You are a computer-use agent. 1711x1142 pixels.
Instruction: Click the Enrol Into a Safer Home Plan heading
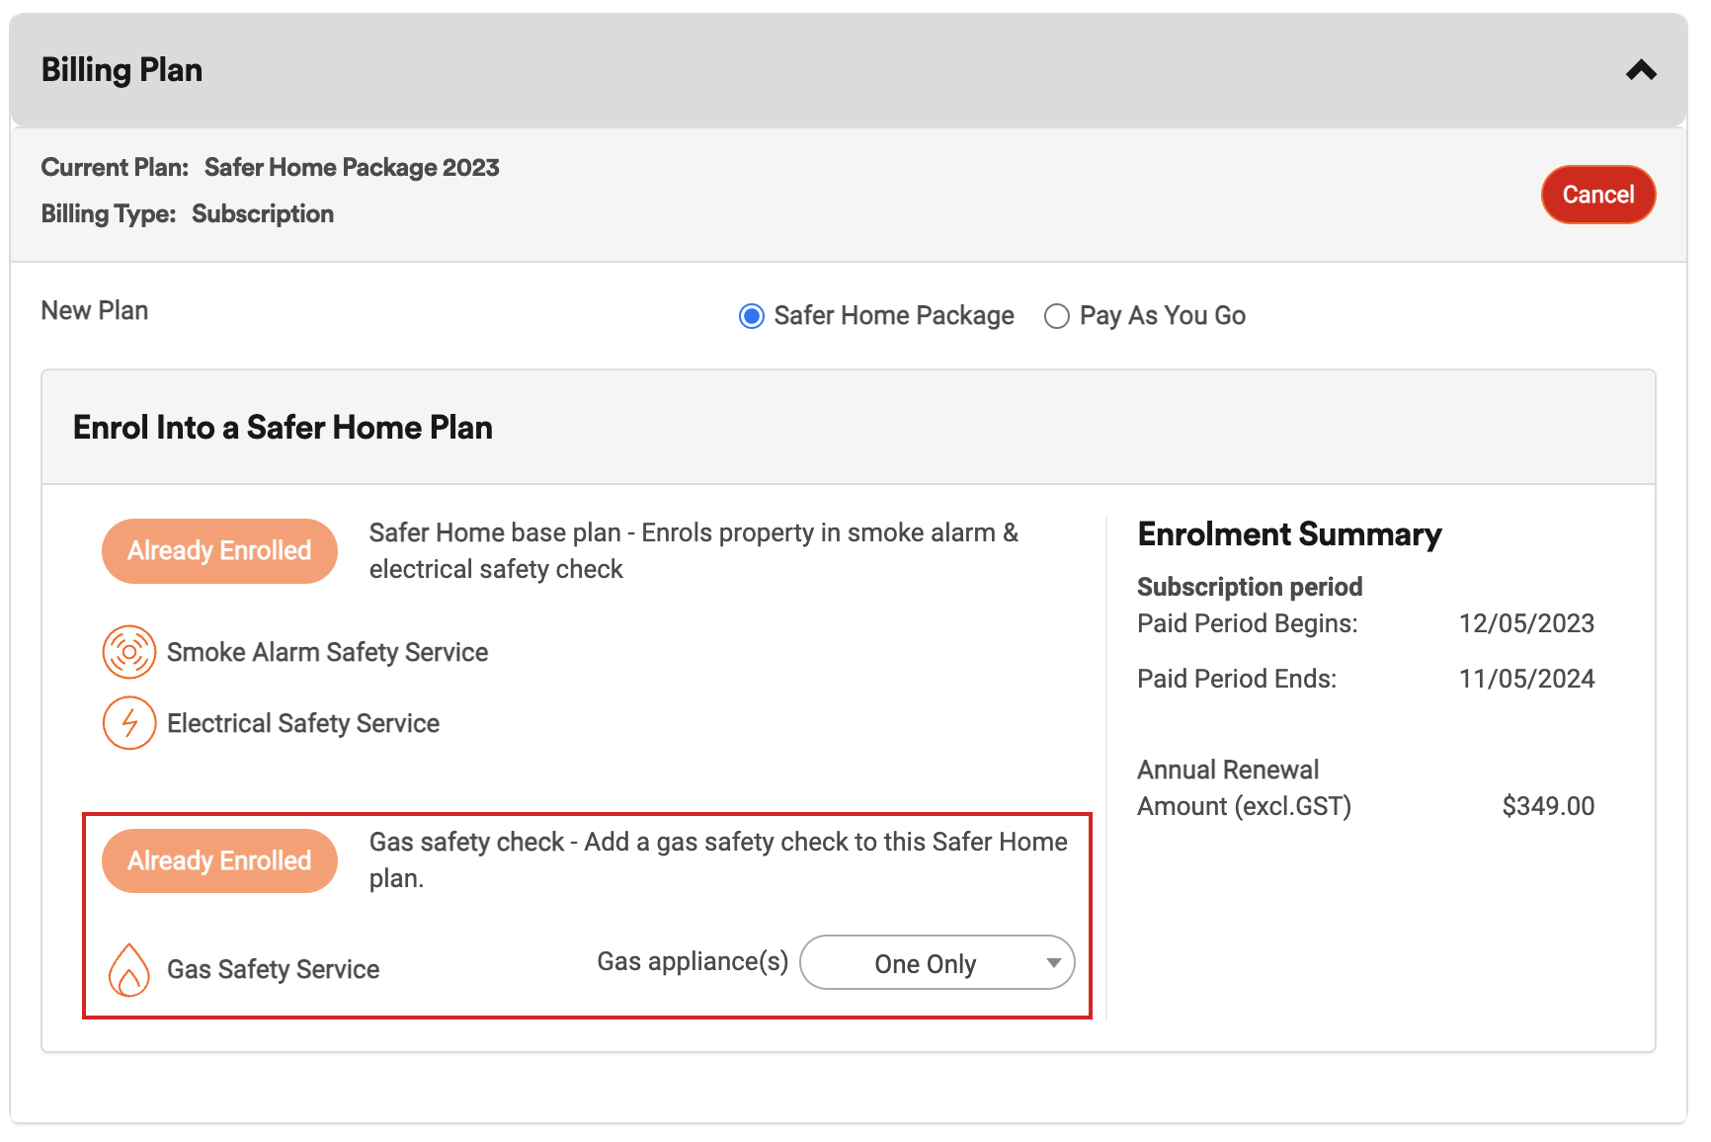[x=283, y=428]
